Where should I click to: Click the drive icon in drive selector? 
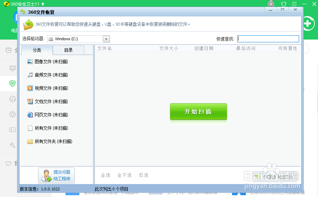51,39
